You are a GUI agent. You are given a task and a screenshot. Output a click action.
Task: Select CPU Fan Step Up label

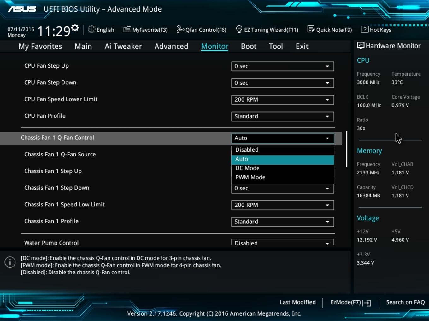[46, 66]
